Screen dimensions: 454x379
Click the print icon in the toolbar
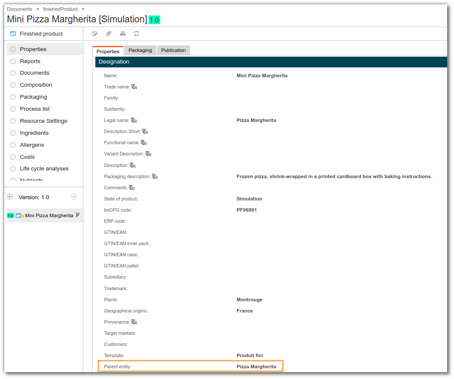pos(123,33)
